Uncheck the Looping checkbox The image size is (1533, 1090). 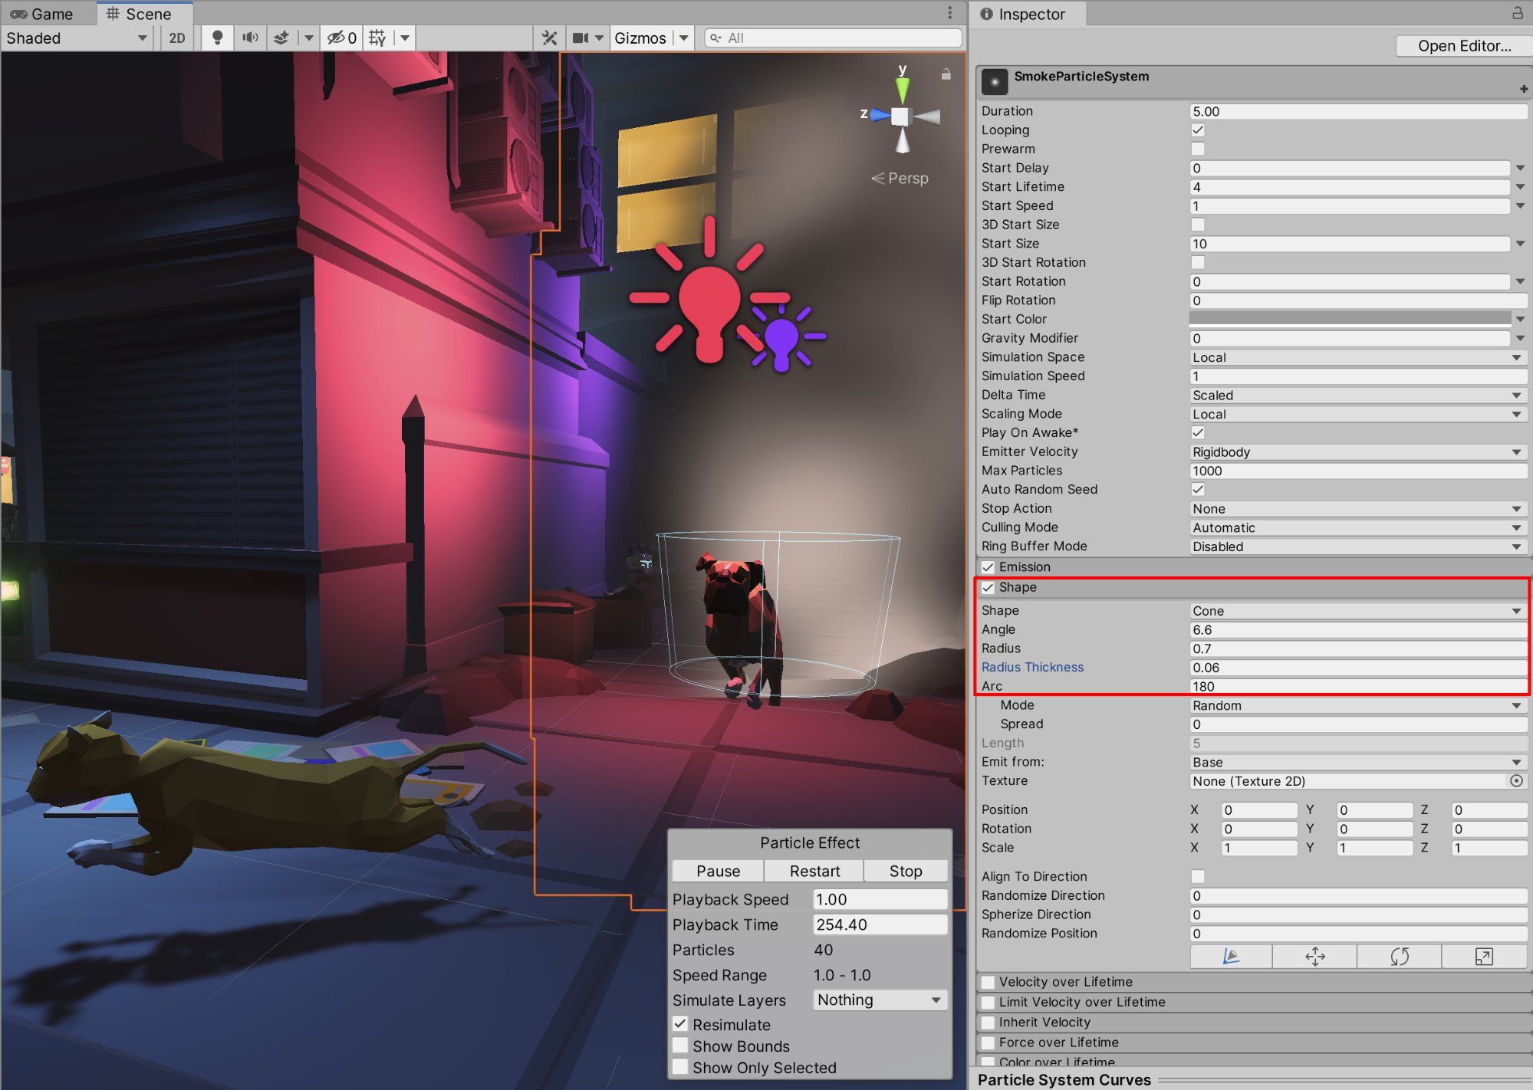(x=1198, y=130)
